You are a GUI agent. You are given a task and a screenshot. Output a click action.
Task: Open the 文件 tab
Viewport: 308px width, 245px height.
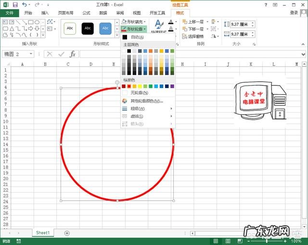coord(10,13)
